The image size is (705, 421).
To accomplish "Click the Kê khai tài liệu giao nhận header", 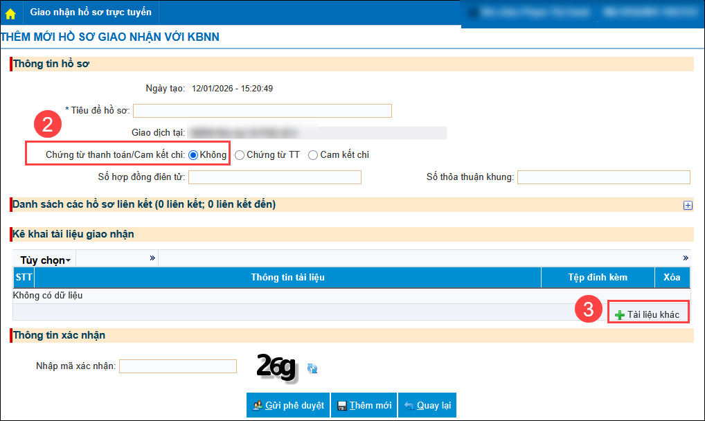I will tap(352, 234).
